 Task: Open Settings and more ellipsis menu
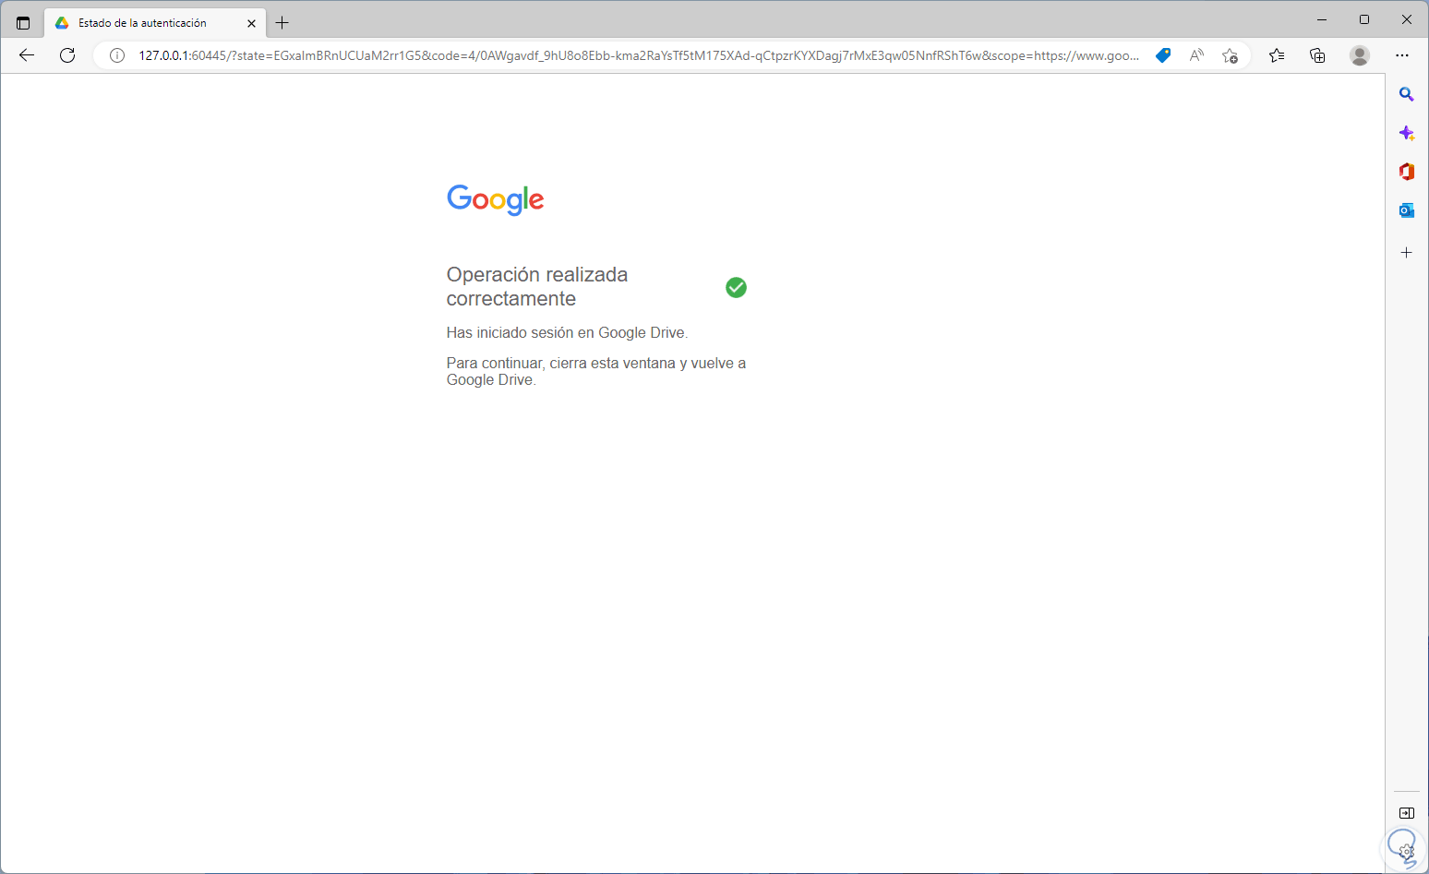(1402, 55)
